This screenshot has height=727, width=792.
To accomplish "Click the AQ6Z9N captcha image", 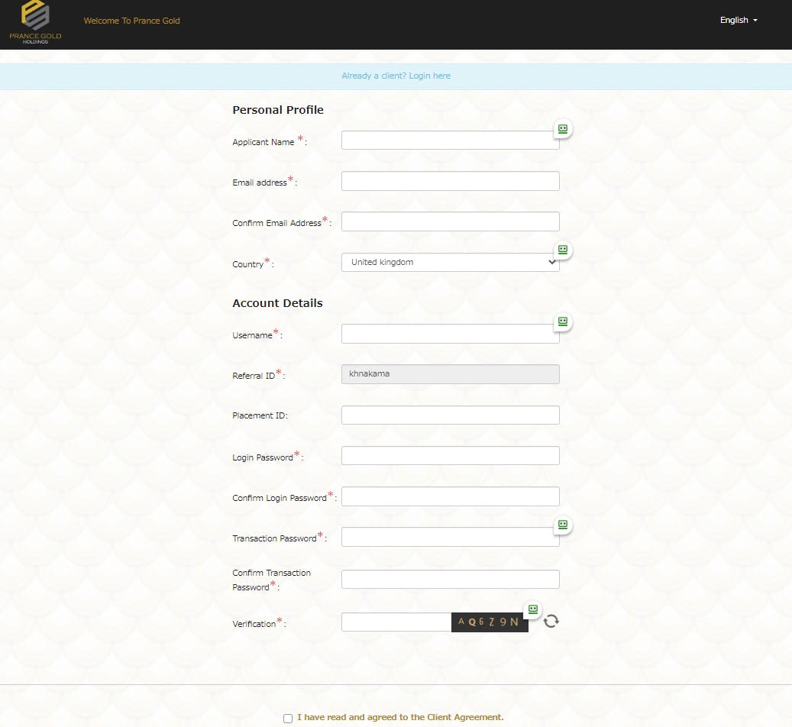I will coord(489,622).
